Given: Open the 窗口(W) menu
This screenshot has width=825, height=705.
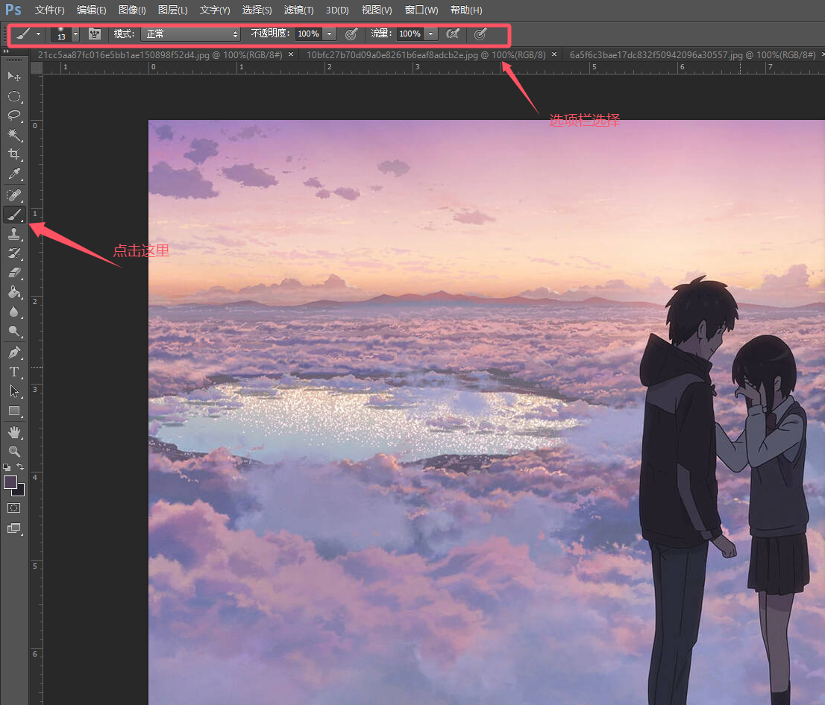Looking at the screenshot, I should coord(421,10).
